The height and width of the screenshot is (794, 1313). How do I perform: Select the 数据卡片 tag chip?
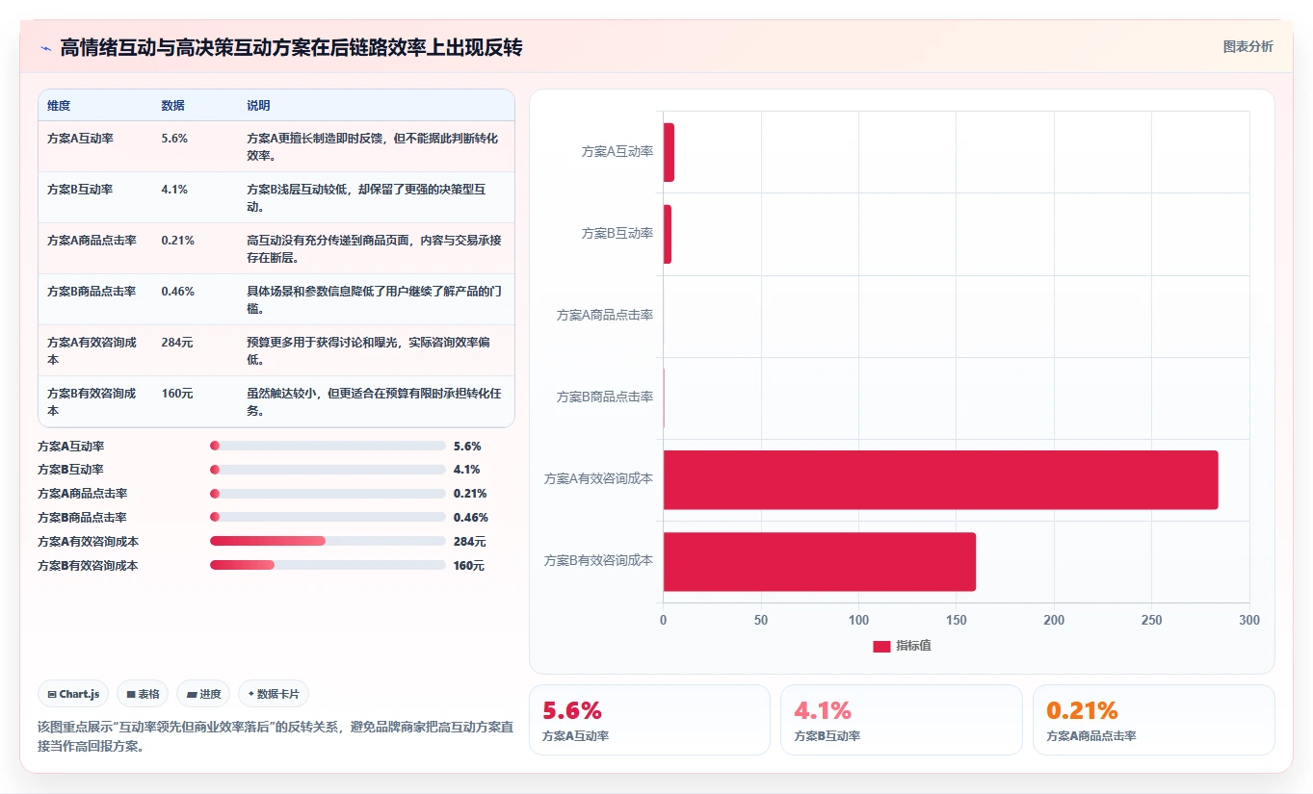(x=274, y=694)
